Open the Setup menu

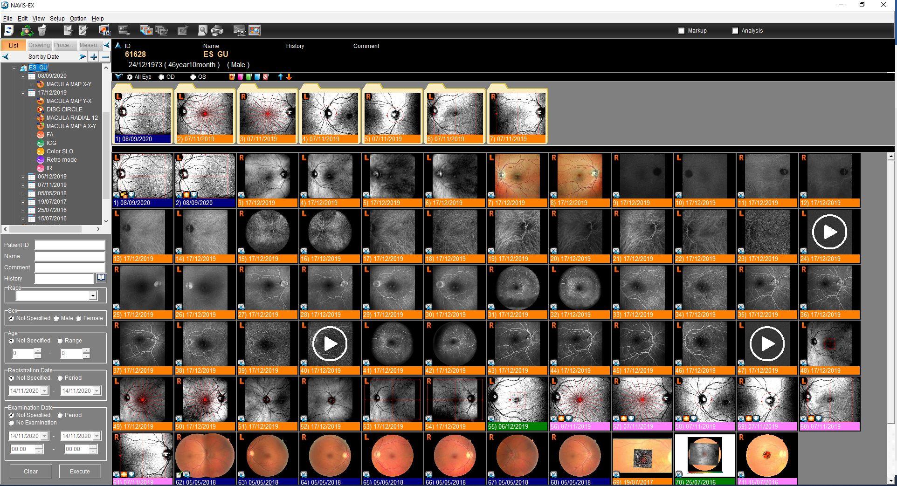(57, 19)
